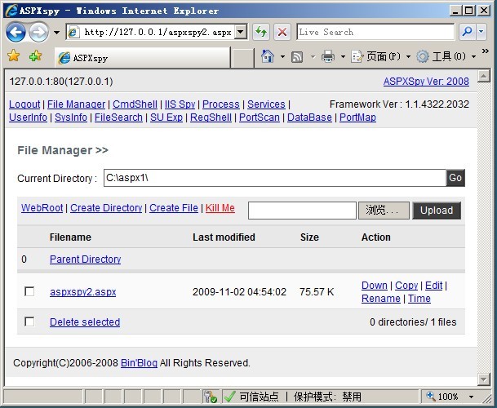The image size is (497, 408).
Task: Click the Home page icon
Action: point(267,57)
